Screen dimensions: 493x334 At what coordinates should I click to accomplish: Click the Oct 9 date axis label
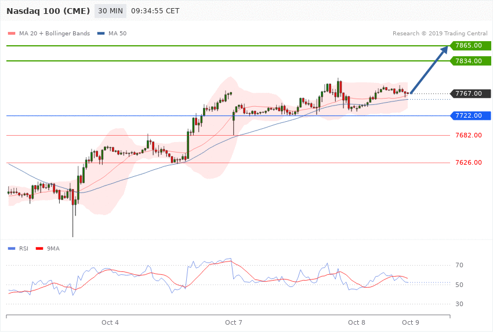click(x=411, y=322)
